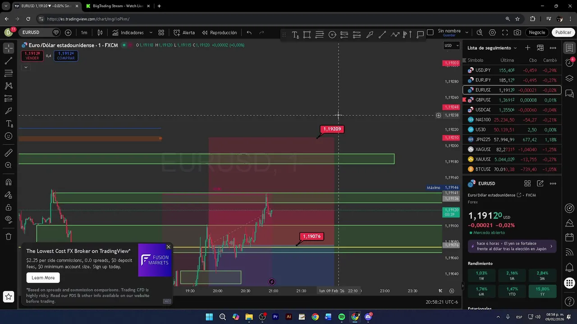Open the Fibonacci tools in left sidebar

tap(9, 73)
